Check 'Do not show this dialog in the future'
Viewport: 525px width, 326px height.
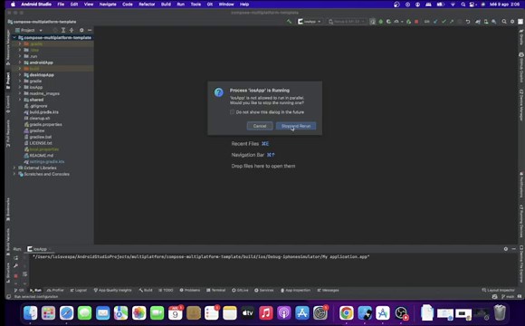pyautogui.click(x=233, y=112)
